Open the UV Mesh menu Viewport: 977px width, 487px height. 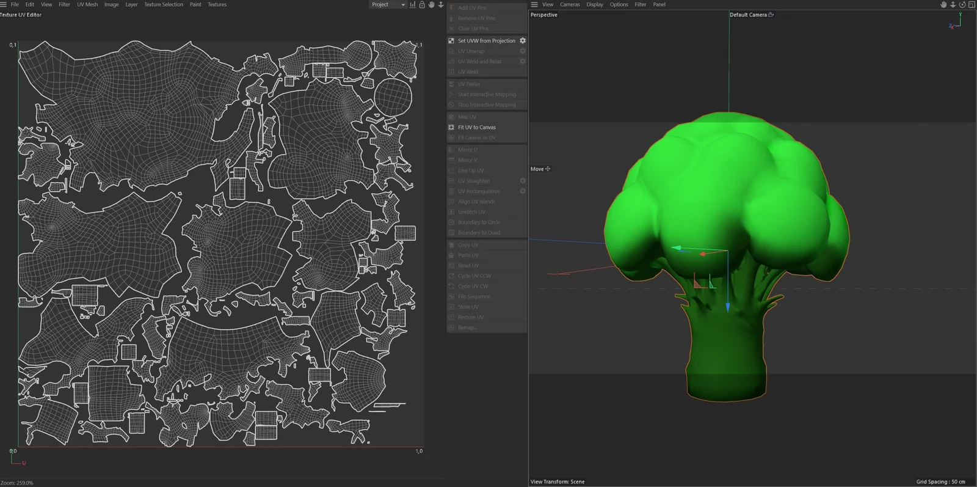click(87, 4)
